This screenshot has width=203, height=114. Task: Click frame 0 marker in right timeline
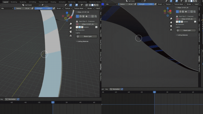click(154, 92)
